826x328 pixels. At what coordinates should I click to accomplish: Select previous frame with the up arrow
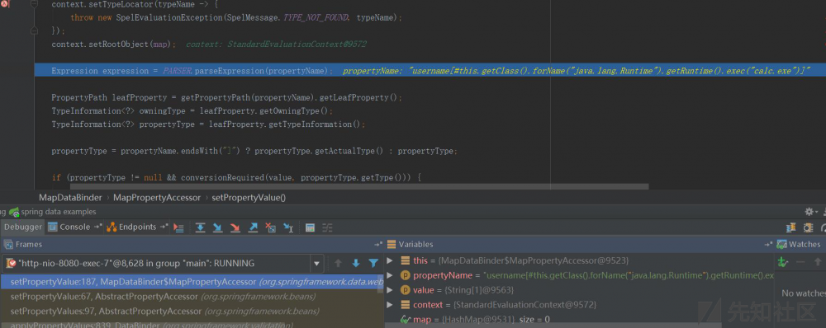(x=338, y=264)
